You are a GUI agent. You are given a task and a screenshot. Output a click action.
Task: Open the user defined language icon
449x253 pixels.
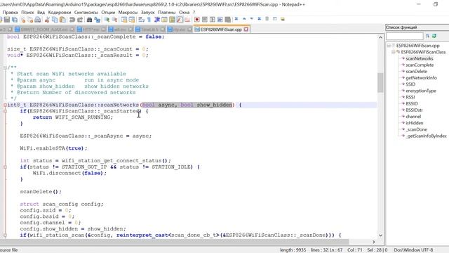click(x=164, y=20)
